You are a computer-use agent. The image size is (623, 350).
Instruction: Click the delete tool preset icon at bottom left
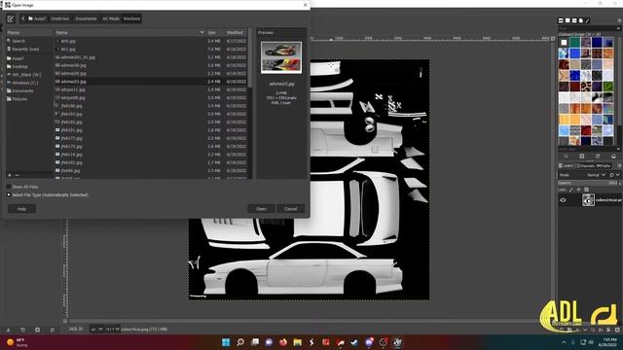click(x=37, y=330)
